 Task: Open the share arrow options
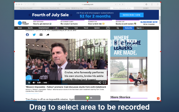(x=48, y=35)
